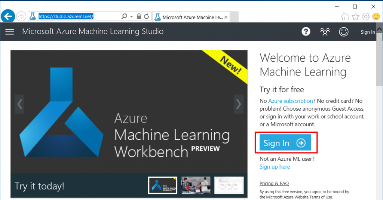Show previous carousel slide with left chevron
The width and height of the screenshot is (383, 200).
click(x=19, y=104)
